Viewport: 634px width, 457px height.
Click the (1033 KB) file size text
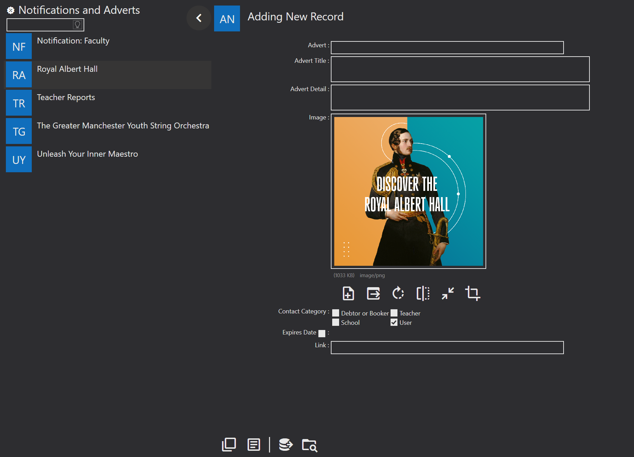point(344,275)
